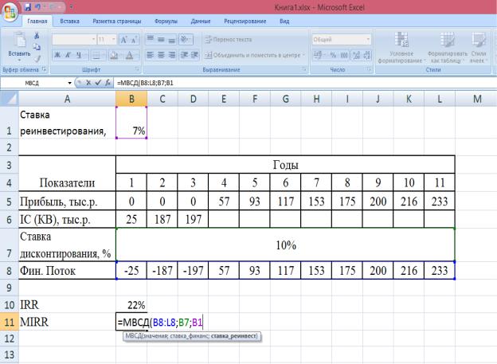Expand the merge and center dropdown arrow
This screenshot has width=497, height=364.
303,55
